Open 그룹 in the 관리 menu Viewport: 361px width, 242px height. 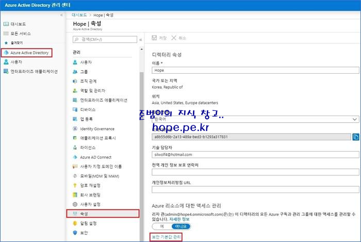tap(80, 72)
